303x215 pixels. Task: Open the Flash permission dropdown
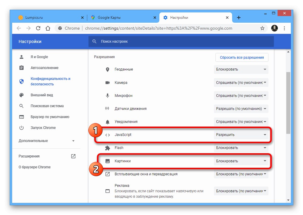point(241,148)
